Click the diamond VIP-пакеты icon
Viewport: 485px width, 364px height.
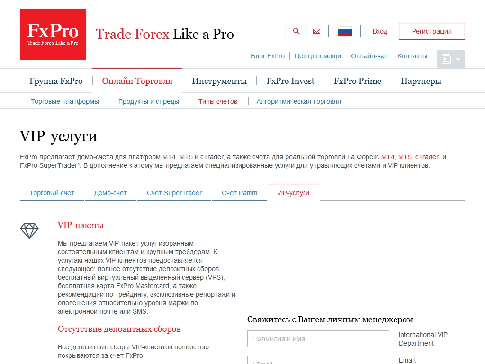point(29,231)
